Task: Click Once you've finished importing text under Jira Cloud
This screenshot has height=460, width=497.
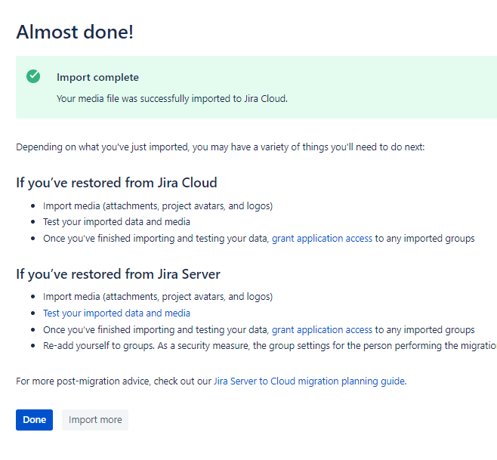Action: point(156,239)
